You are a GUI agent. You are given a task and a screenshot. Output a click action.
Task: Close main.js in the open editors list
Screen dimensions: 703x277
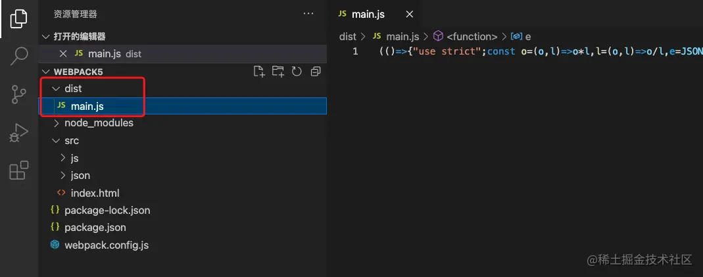[63, 54]
